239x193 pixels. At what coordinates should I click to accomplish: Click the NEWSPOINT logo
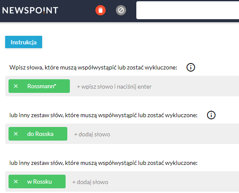tap(30, 10)
